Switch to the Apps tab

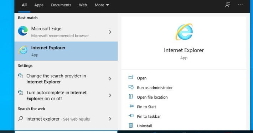coord(39,5)
